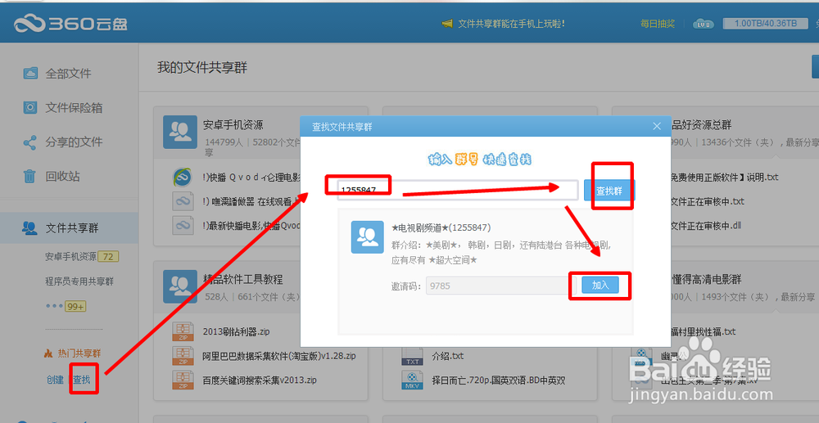Open 择日而亡.720p.国英双语 video file
The image size is (819, 423).
coord(498,380)
